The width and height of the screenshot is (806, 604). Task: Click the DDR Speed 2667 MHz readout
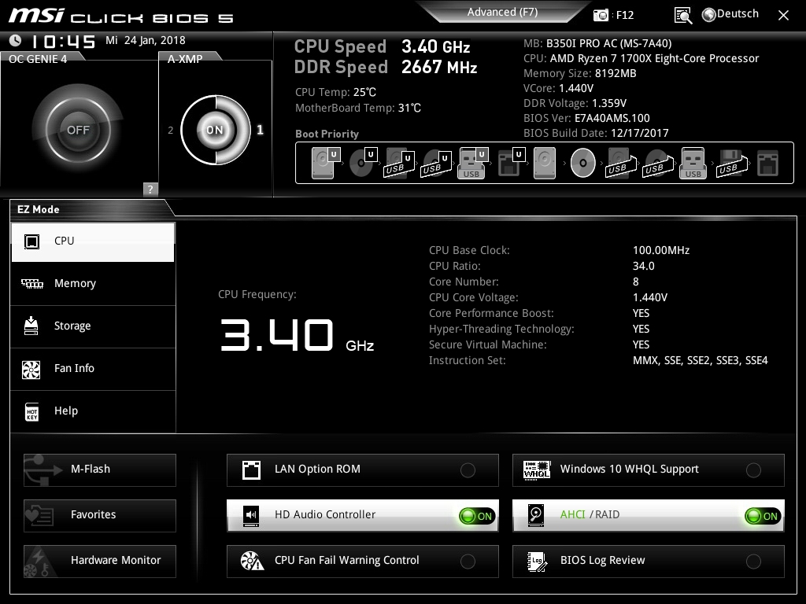[386, 68]
